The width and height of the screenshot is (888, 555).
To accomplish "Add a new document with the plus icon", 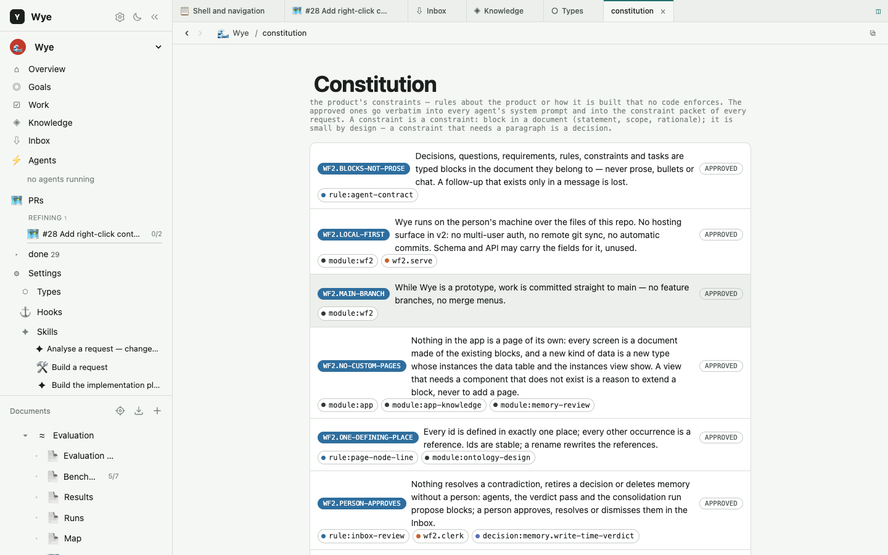I will (x=157, y=411).
